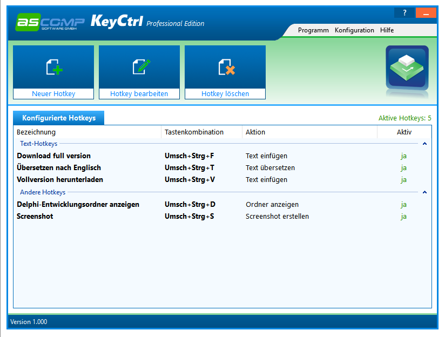Click the Hotkey bearbeiten button label
Viewport: 445px width, 337px height.
tap(139, 93)
